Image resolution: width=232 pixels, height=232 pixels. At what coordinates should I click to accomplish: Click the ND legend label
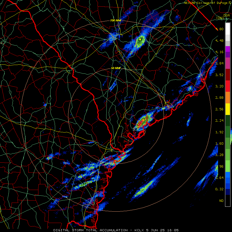click(x=221, y=201)
